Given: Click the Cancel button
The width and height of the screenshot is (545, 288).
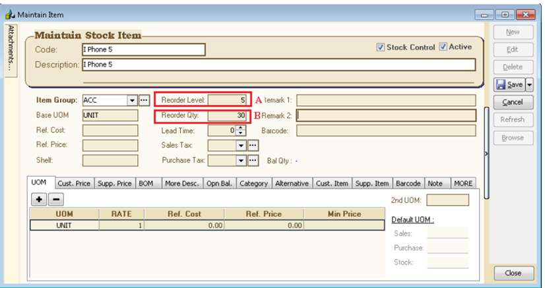Looking at the screenshot, I should tap(512, 102).
